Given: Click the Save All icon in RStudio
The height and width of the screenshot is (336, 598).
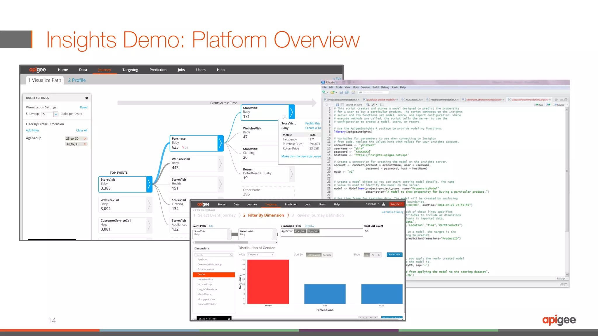Looking at the screenshot, I should [347, 92].
